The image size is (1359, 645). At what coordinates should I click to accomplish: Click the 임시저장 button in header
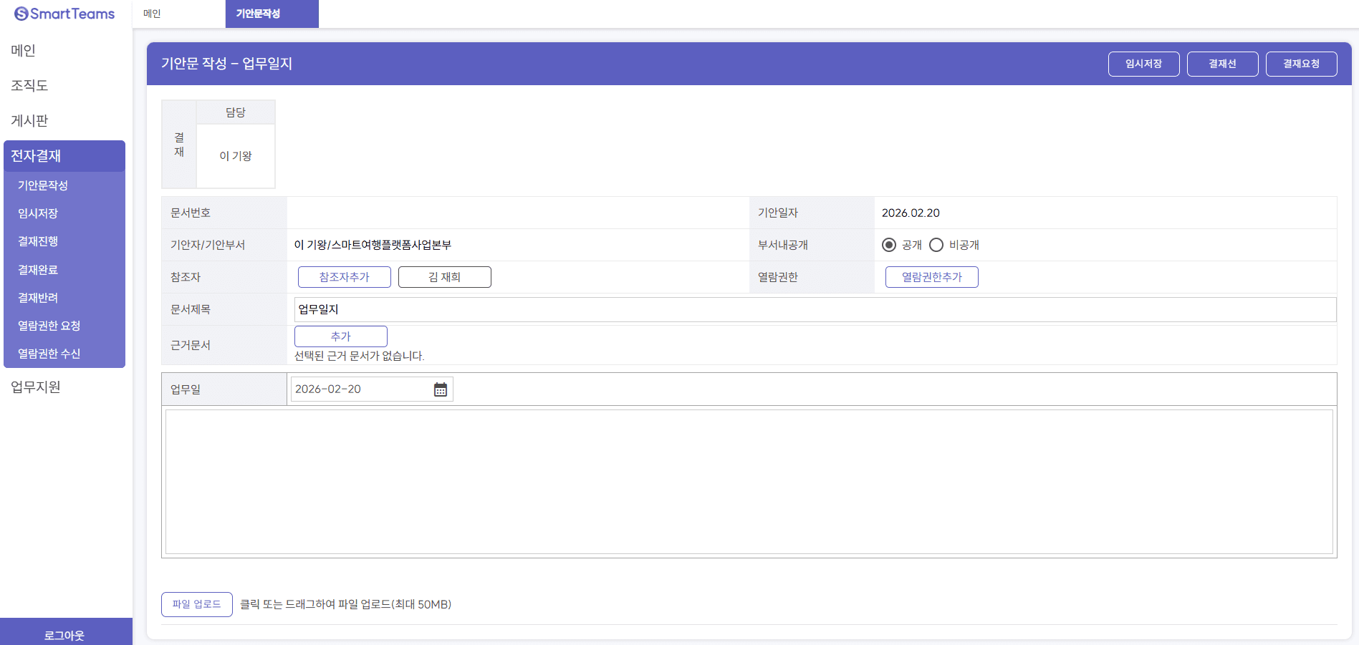pyautogui.click(x=1143, y=64)
